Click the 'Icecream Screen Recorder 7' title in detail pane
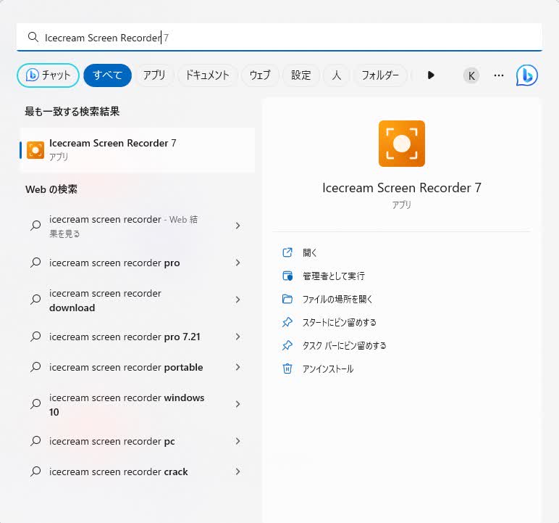The image size is (559, 523). coord(401,188)
